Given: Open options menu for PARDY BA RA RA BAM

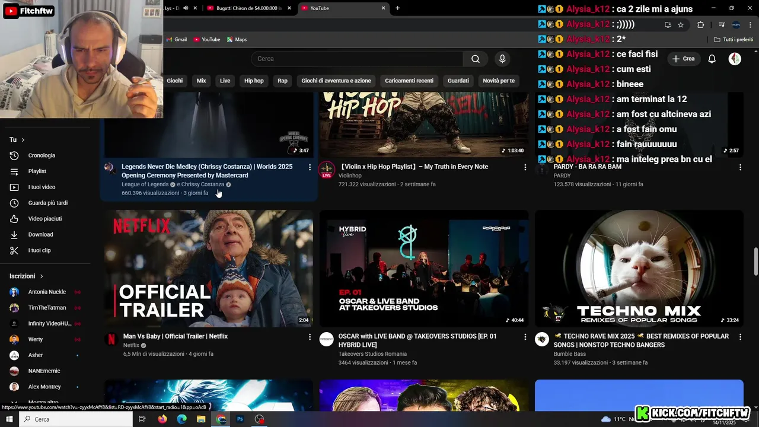Looking at the screenshot, I should (x=740, y=167).
